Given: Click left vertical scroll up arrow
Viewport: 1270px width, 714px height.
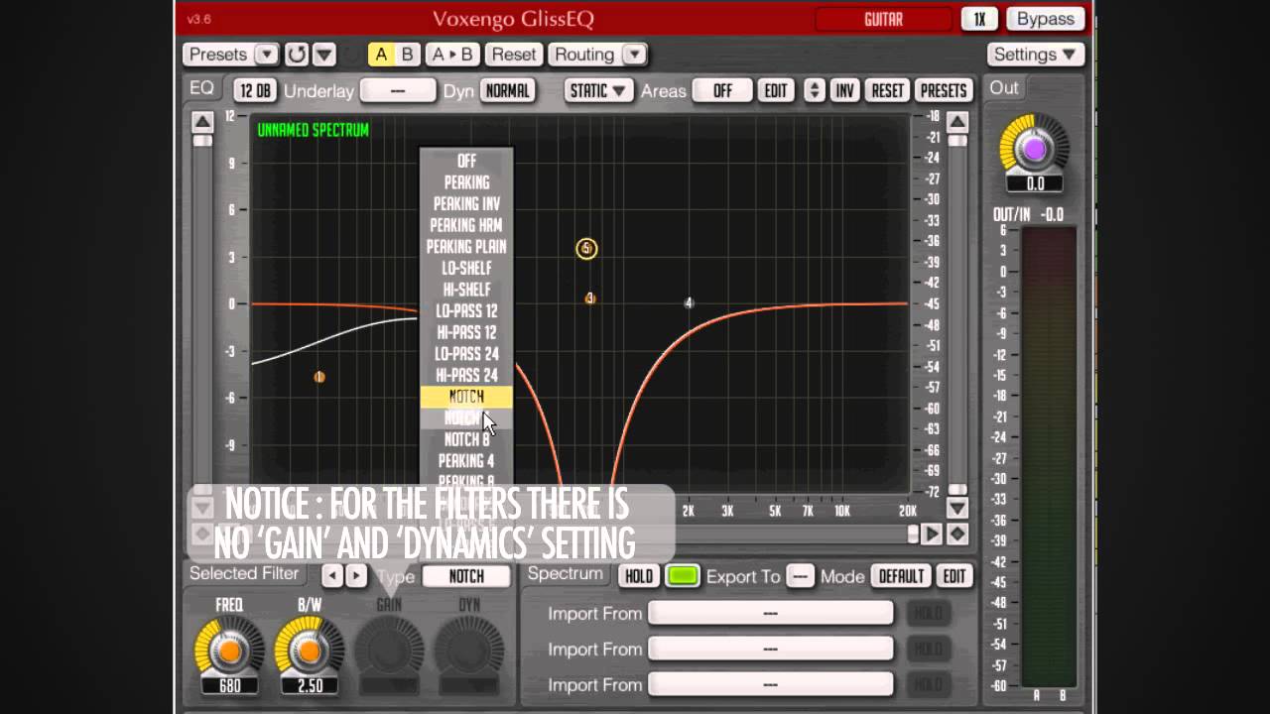Looking at the screenshot, I should click(x=202, y=122).
